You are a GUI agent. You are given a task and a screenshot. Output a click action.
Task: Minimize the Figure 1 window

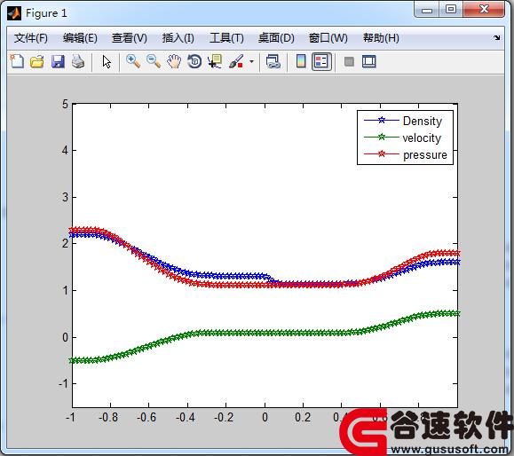point(426,10)
